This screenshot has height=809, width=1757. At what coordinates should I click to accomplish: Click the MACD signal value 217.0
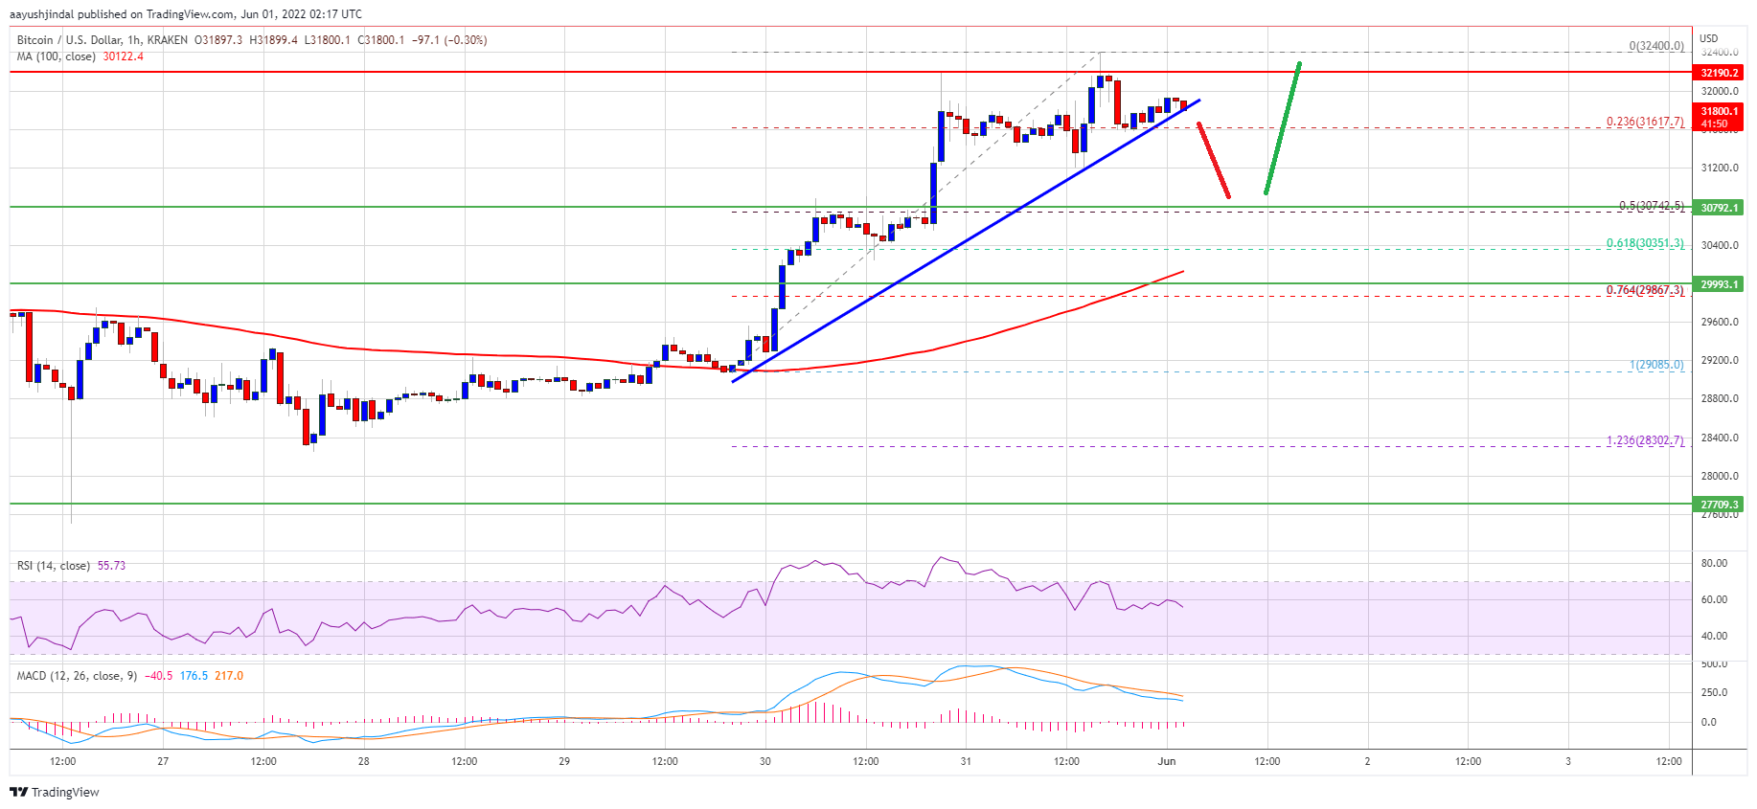(x=229, y=676)
